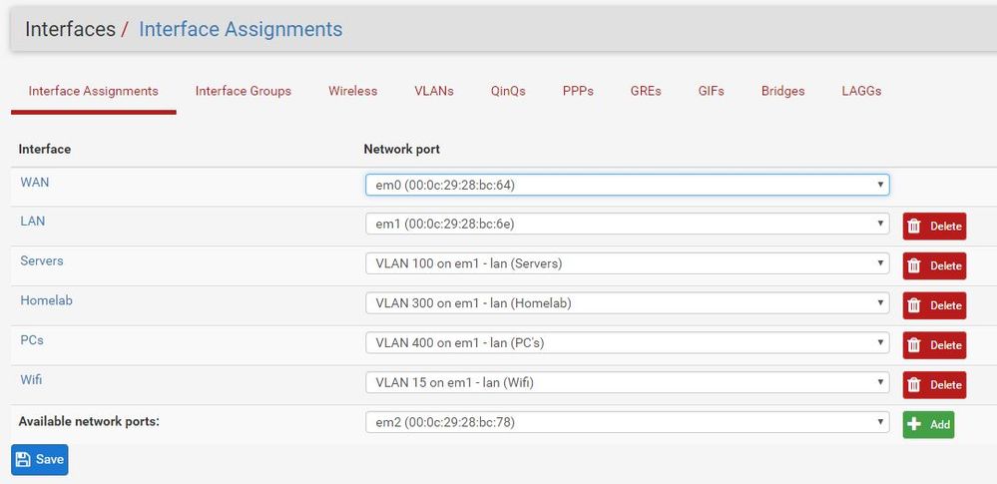
Task: Switch to the VLANs tab
Action: tap(434, 91)
